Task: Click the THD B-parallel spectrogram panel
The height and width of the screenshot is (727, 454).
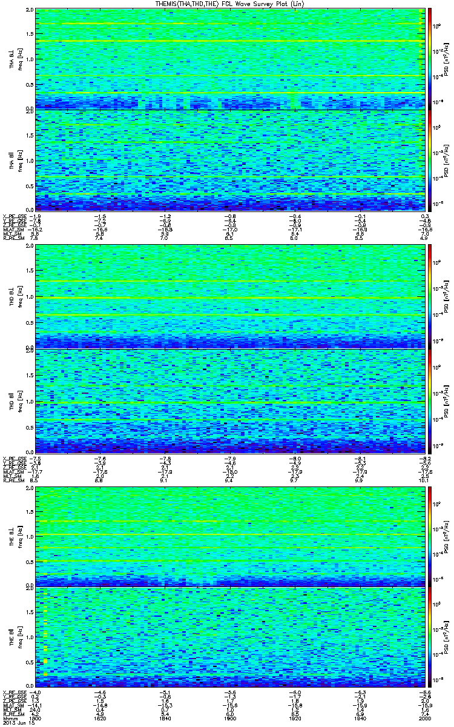Action: 231,401
